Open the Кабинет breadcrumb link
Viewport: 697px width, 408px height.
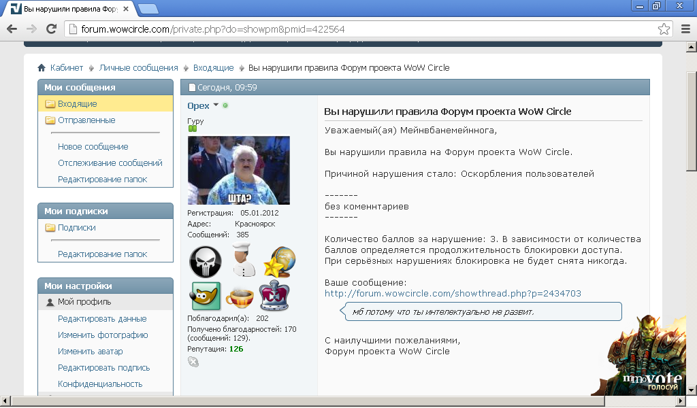(x=67, y=68)
